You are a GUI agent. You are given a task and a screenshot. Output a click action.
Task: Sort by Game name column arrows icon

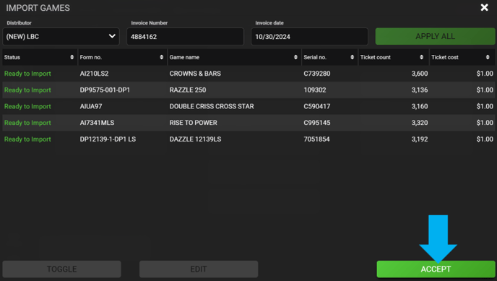click(x=295, y=57)
